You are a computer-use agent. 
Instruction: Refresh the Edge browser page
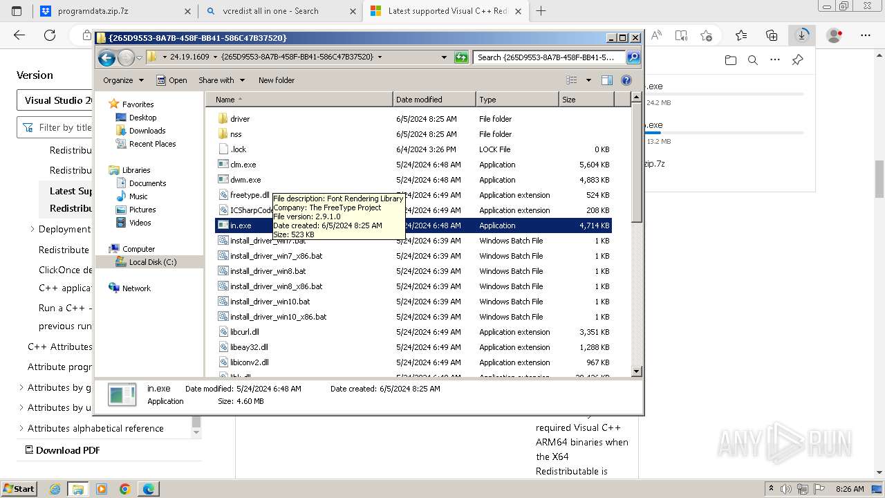[x=50, y=35]
